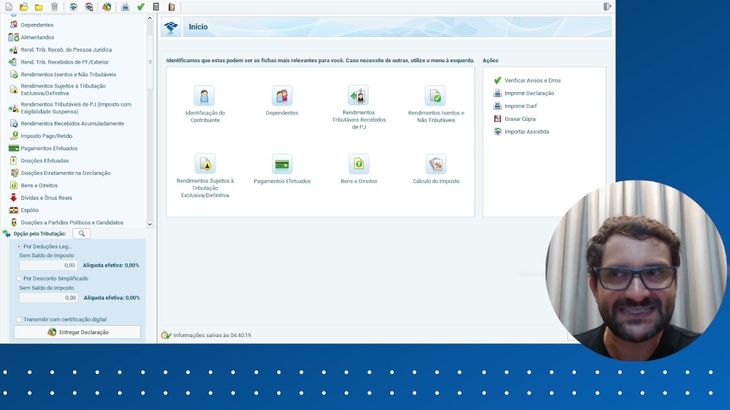This screenshot has width=730, height=410.
Task: Open the Bens e Direitos tile on Início panel
Action: [359, 169]
